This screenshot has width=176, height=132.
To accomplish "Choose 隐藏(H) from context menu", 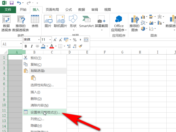I will 45,126.
